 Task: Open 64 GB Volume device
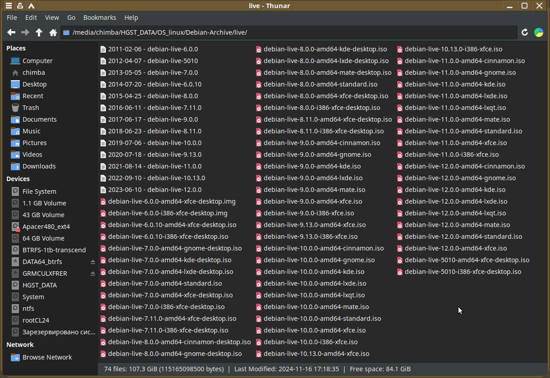38,238
